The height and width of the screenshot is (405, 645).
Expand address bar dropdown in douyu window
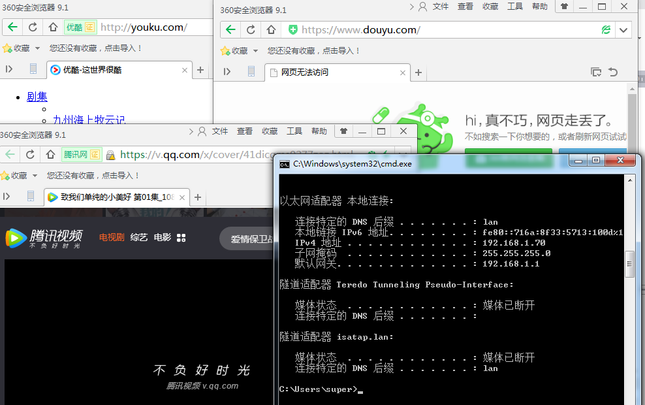pyautogui.click(x=623, y=29)
